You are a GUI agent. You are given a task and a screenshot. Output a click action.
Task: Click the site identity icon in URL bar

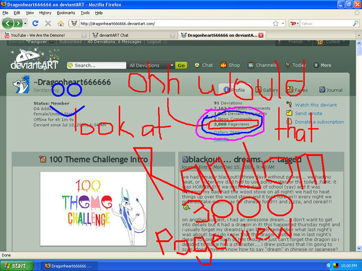coord(74,23)
